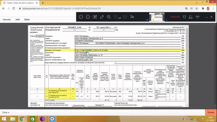The height and width of the screenshot is (122, 217).
Task: Click the Российский рубль, 643 currency value
Action: pyautogui.click(x=84, y=60)
